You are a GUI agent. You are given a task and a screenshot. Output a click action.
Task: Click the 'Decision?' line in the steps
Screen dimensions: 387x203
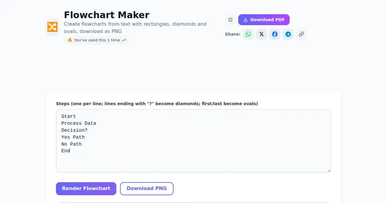pos(74,130)
